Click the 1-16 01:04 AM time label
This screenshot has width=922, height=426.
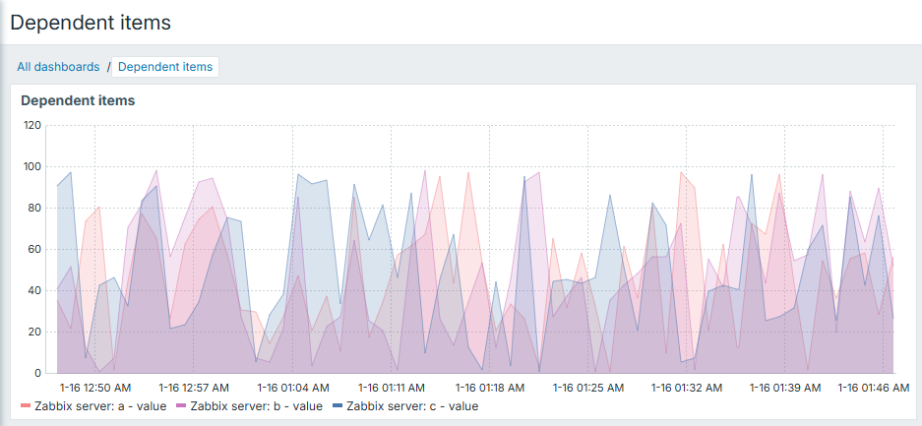point(292,389)
